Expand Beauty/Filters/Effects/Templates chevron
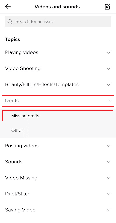 click(x=109, y=85)
